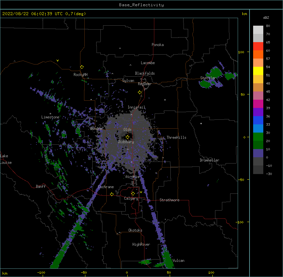Click the -100 tick label on horizontal axis
The image size is (283, 277).
pyautogui.click(x=41, y=272)
